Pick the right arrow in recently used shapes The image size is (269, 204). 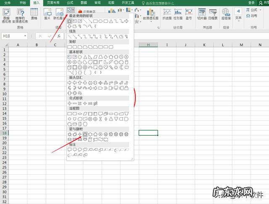tap(127, 21)
